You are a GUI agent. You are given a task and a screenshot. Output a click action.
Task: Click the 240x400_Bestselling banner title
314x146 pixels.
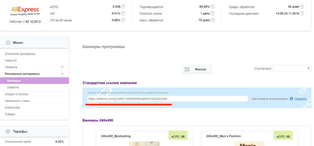point(116,136)
